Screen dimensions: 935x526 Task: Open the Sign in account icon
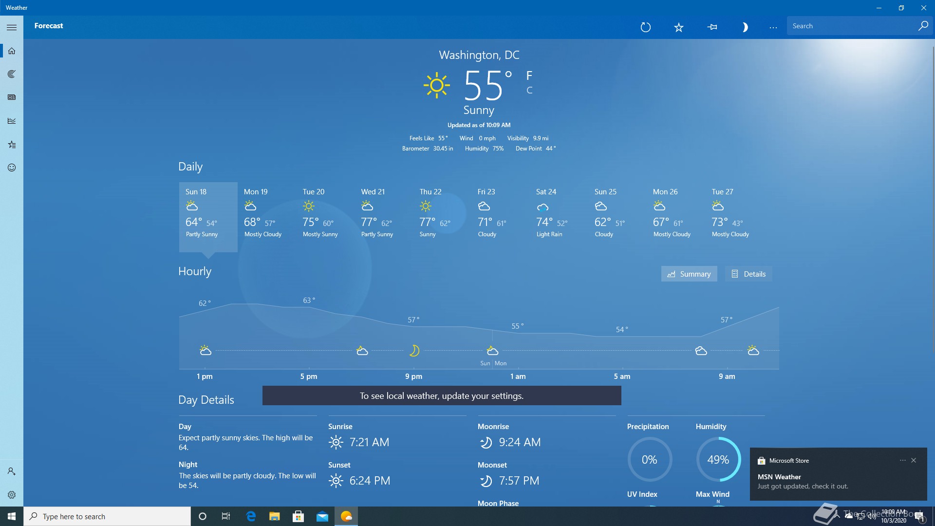12,471
